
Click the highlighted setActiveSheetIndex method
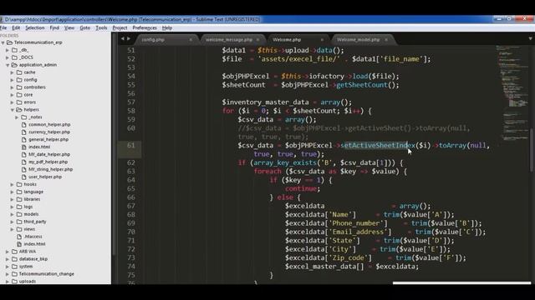tap(377, 145)
